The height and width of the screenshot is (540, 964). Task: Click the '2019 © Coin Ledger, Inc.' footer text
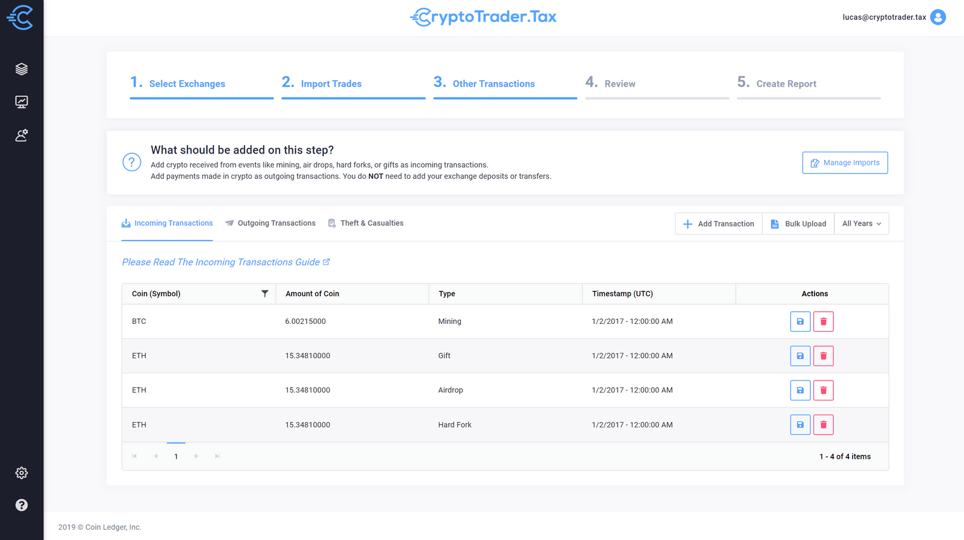[100, 527]
